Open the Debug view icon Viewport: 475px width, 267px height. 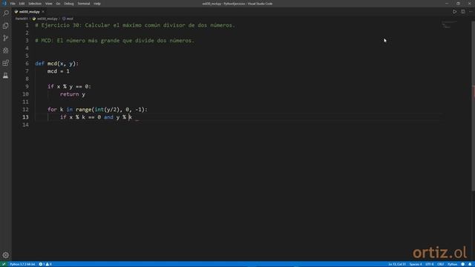coord(6,50)
